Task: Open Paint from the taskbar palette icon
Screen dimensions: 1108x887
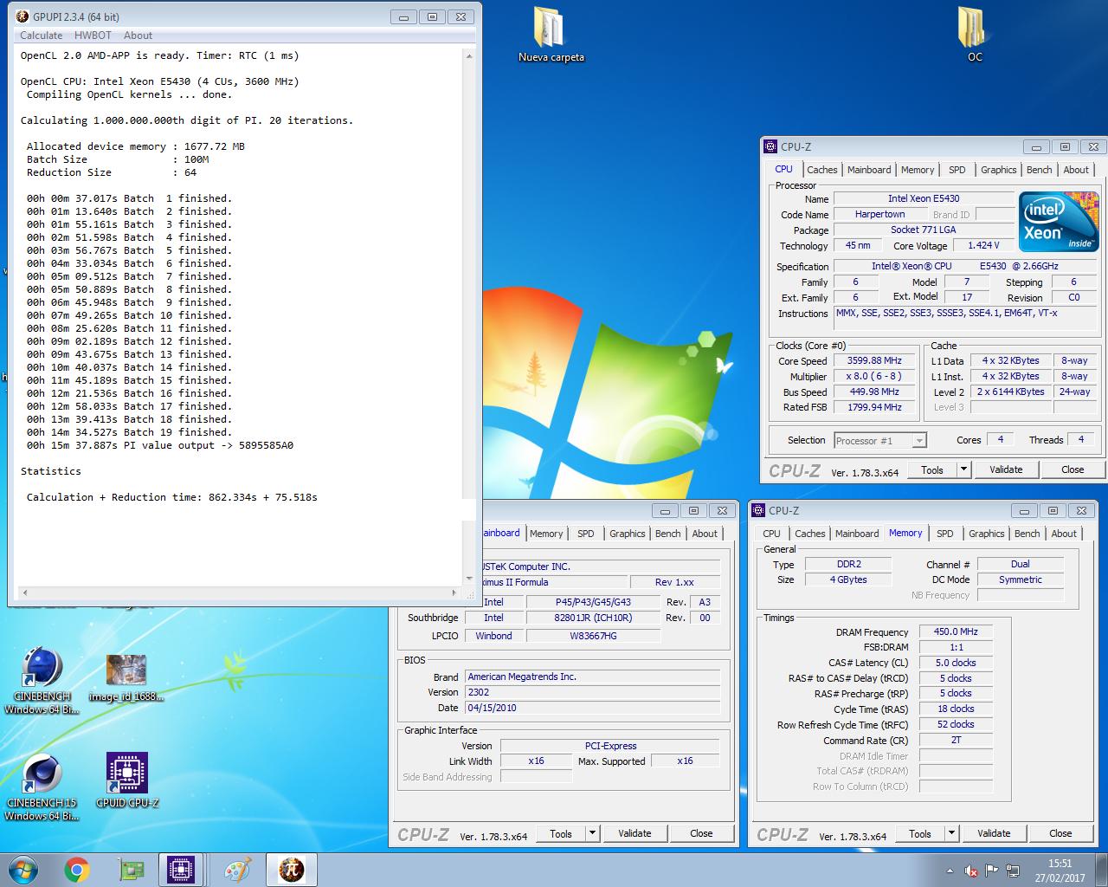Action: click(x=238, y=870)
